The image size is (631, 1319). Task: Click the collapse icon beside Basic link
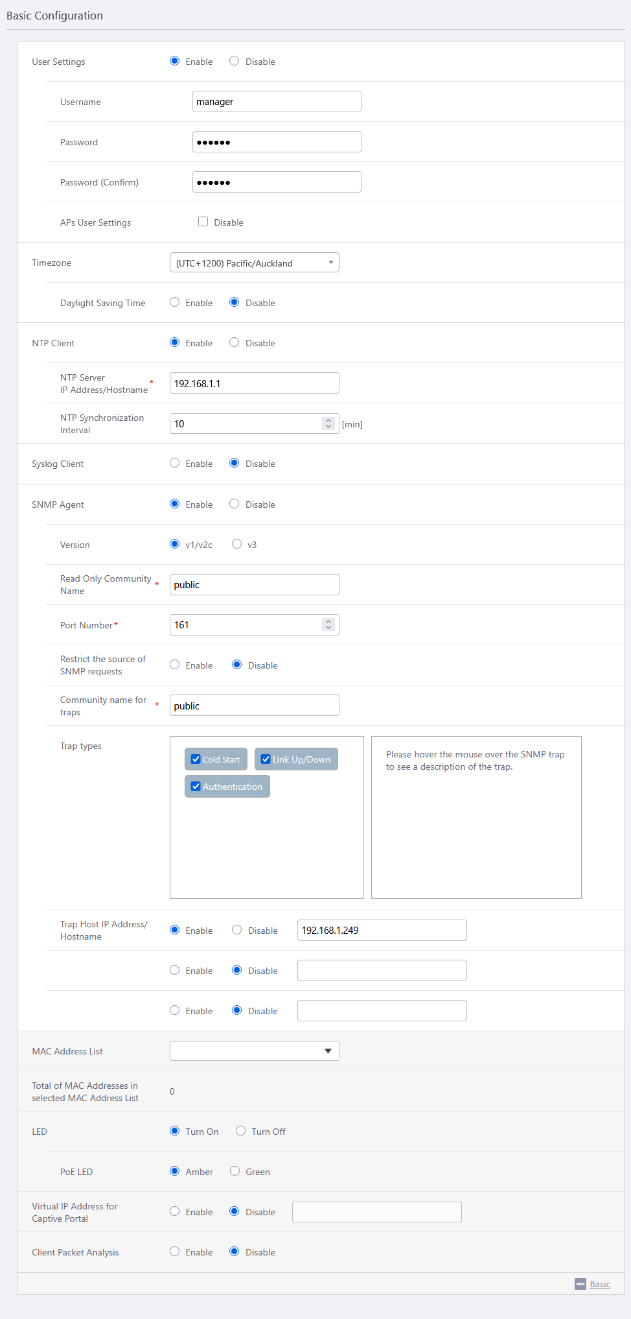pyautogui.click(x=580, y=1284)
